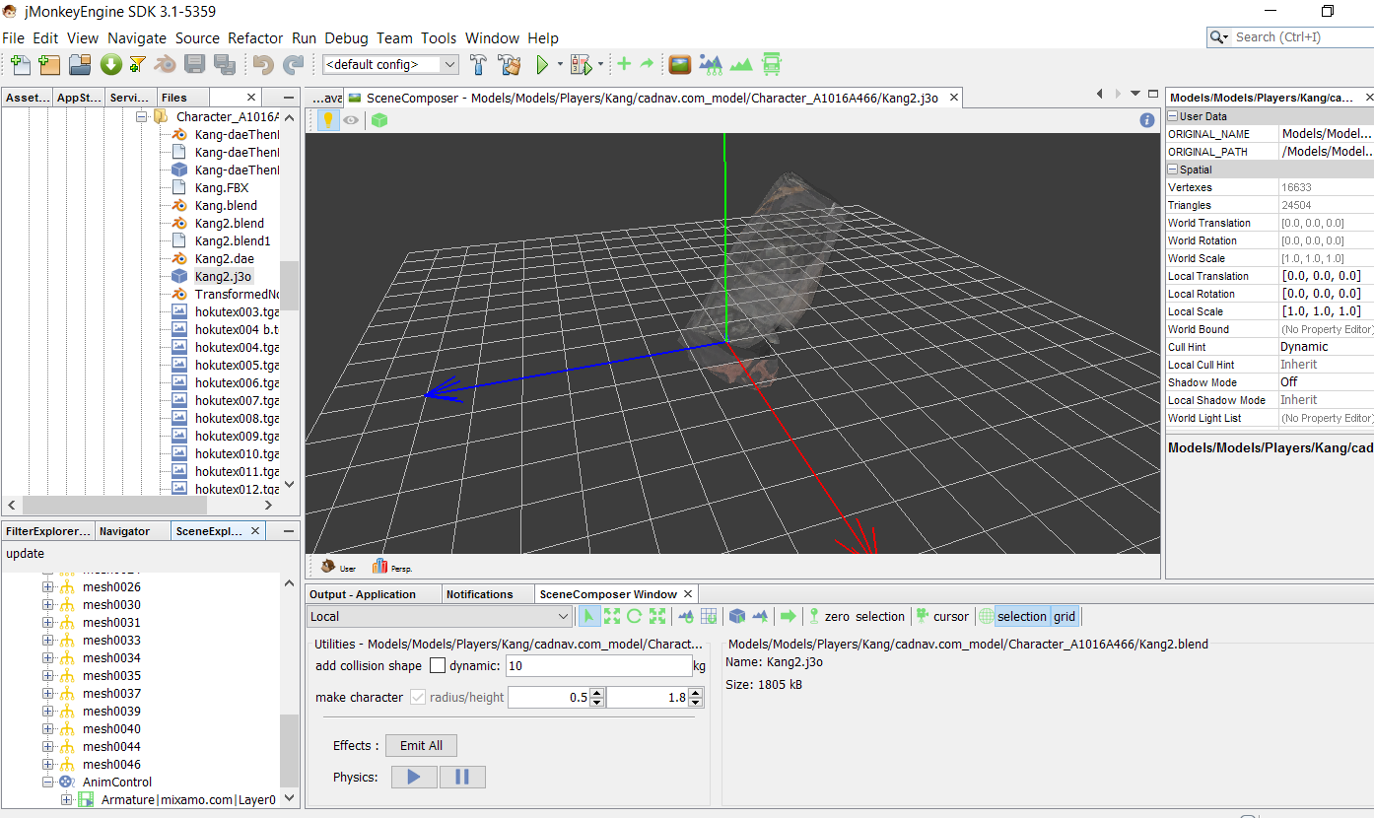Open the Debug menu
Image resolution: width=1374 pixels, height=818 pixels.
point(346,37)
